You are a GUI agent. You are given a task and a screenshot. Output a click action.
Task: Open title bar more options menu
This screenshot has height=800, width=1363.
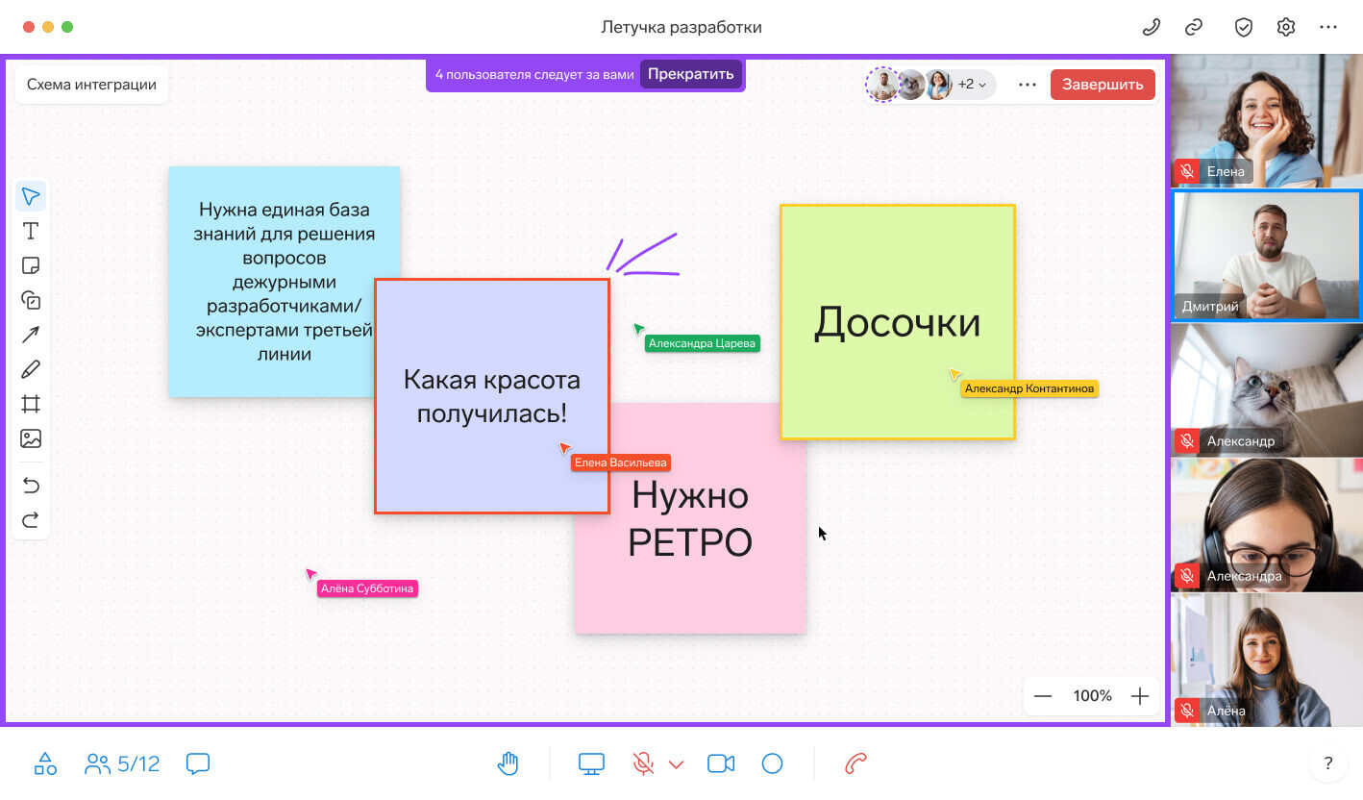click(x=1328, y=27)
